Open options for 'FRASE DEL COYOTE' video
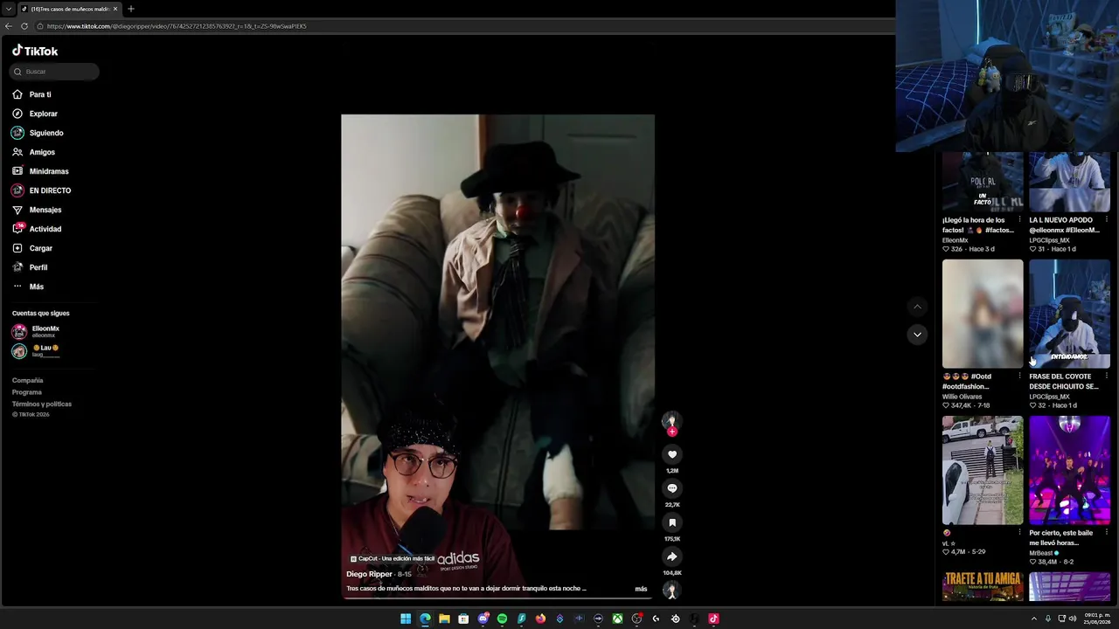The width and height of the screenshot is (1119, 629). point(1107,377)
